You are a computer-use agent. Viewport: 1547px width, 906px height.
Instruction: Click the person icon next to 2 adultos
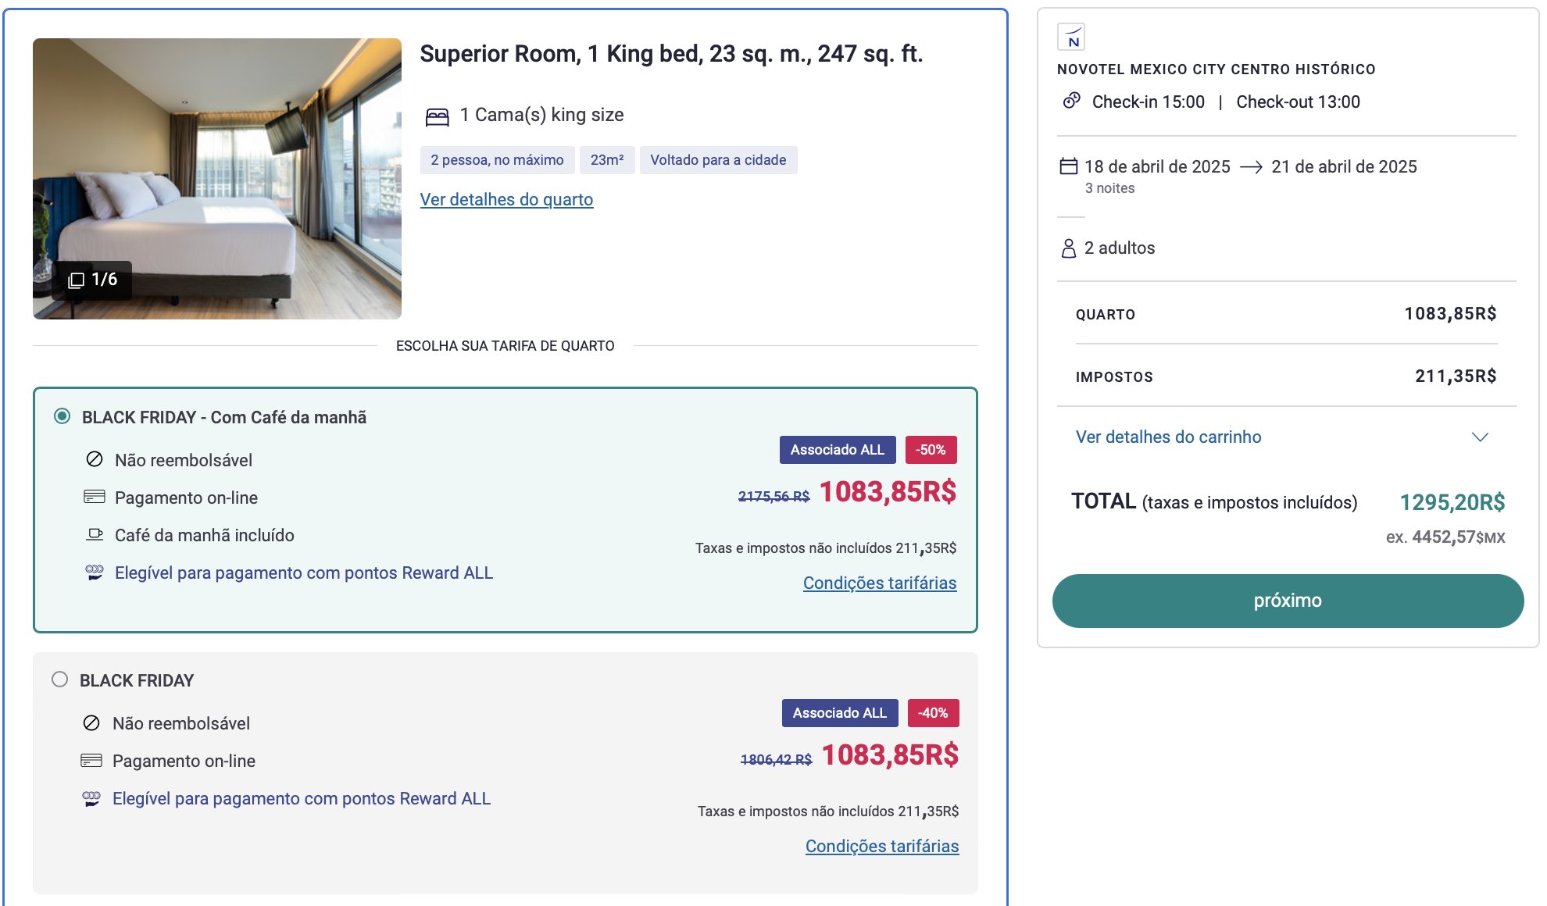(x=1068, y=248)
